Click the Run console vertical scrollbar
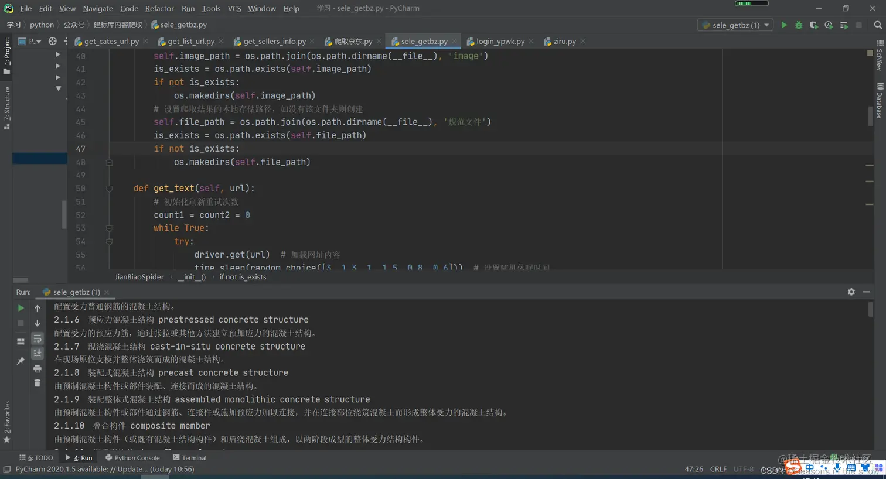This screenshot has width=886, height=479. 870,309
